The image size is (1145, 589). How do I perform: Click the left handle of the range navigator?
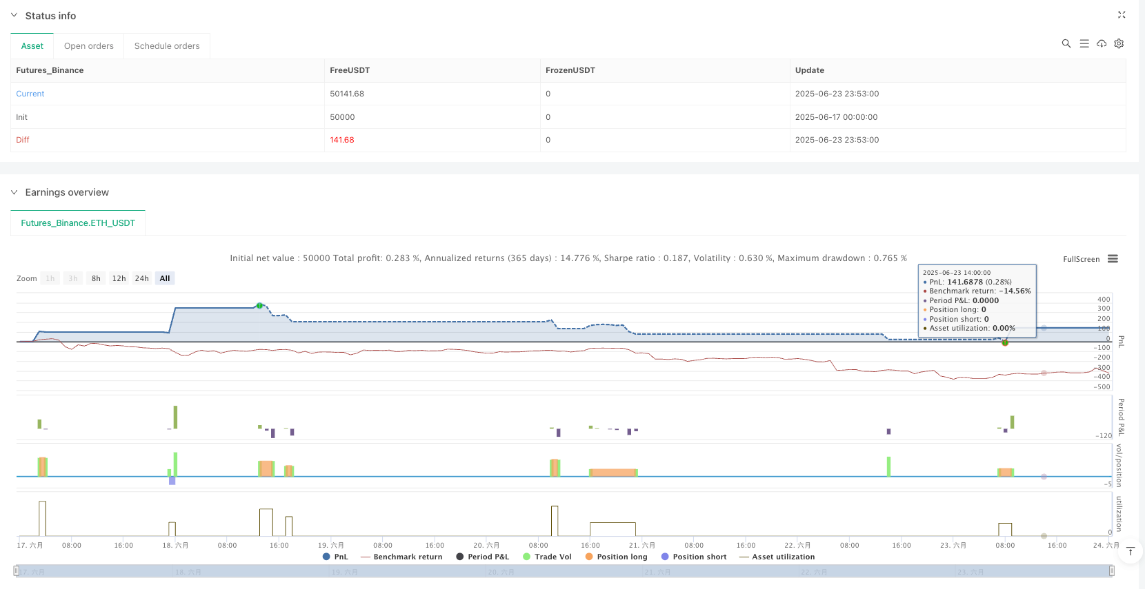(17, 571)
